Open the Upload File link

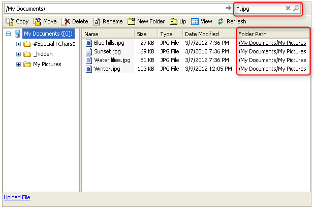[17, 197]
